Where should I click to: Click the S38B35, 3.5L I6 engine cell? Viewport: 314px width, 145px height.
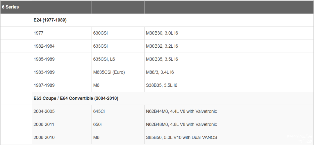coord(161,85)
